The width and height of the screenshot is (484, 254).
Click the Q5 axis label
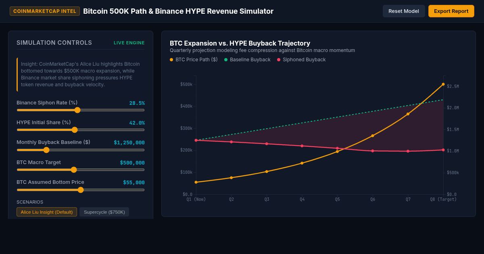(337, 199)
